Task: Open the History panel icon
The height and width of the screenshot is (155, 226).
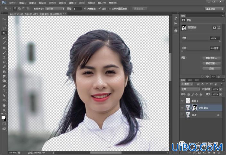Action: [176, 18]
